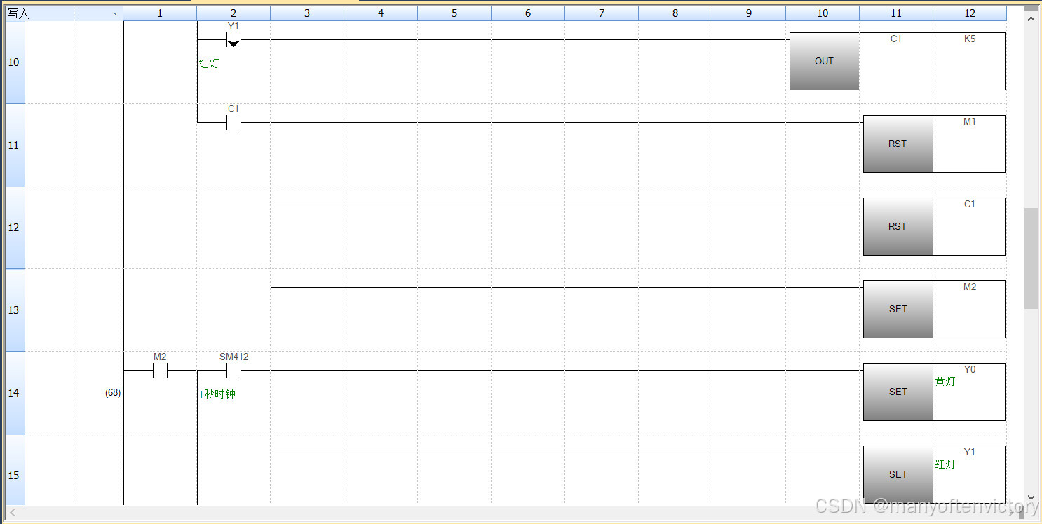The width and height of the screenshot is (1042, 524).
Task: Click the 1秒时钟 comment under SM412
Action: (217, 394)
